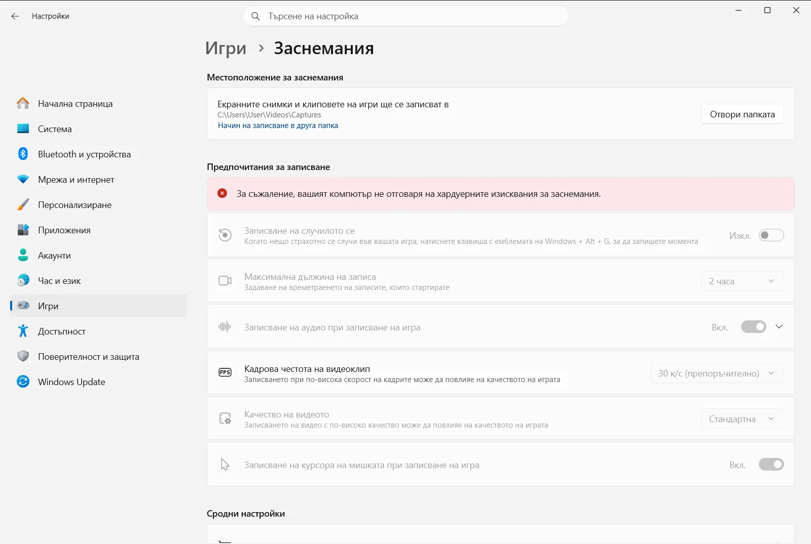Click the Поверителност и защита shield icon
The height and width of the screenshot is (544, 811).
click(23, 356)
